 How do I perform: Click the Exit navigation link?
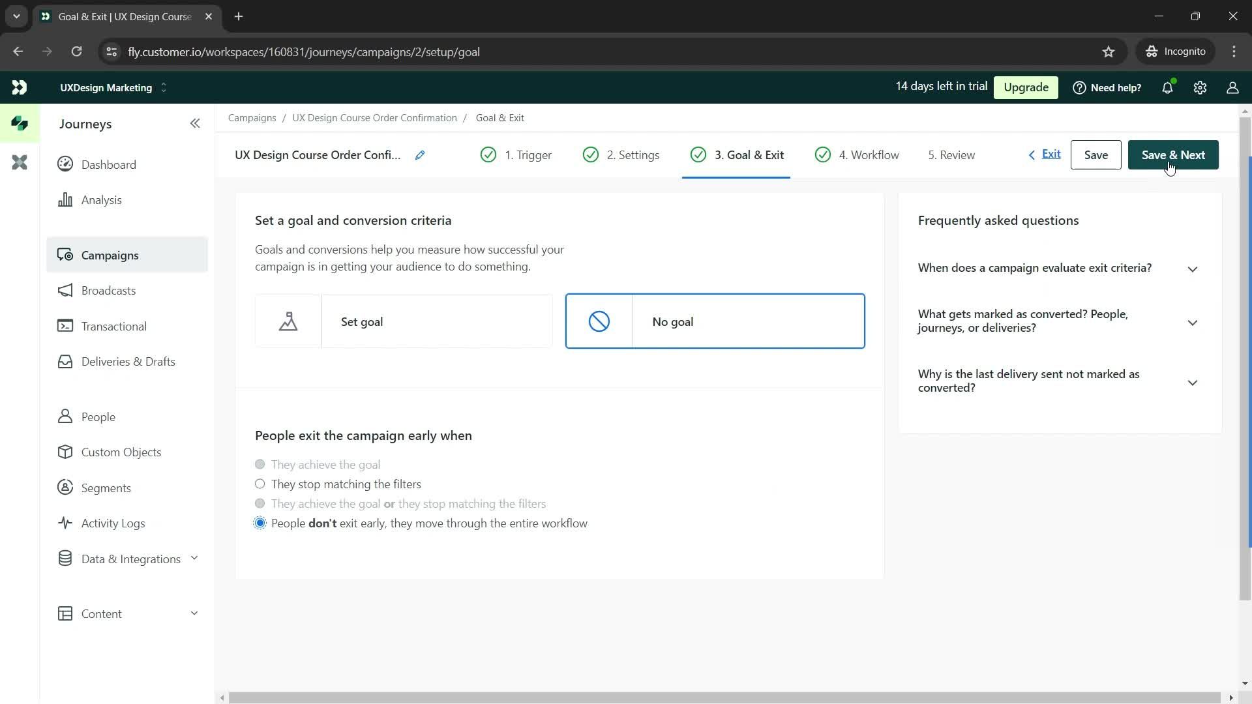click(x=1050, y=154)
